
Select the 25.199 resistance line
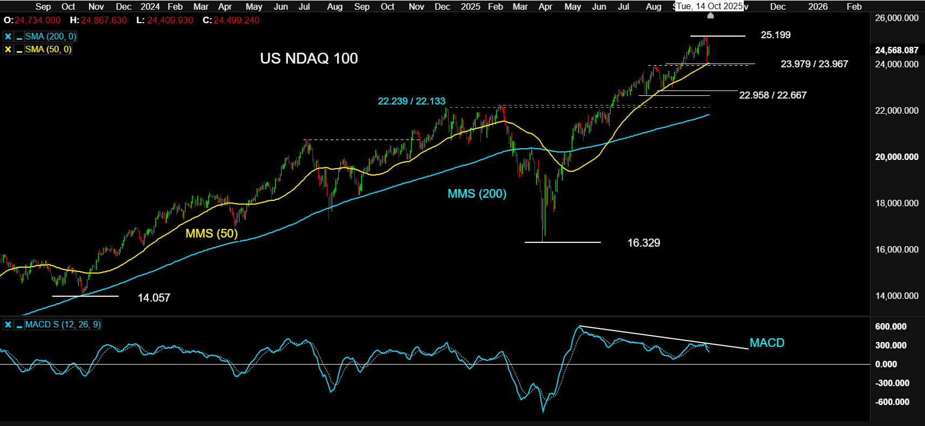[x=718, y=36]
